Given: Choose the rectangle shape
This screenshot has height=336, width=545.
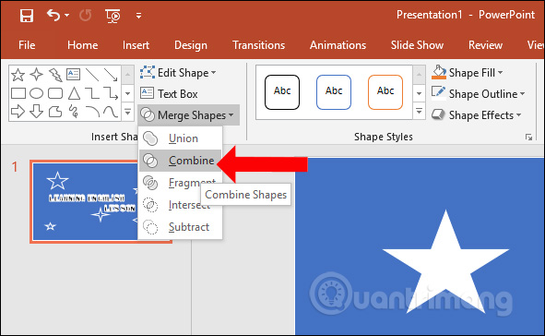Looking at the screenshot, I should (x=18, y=93).
